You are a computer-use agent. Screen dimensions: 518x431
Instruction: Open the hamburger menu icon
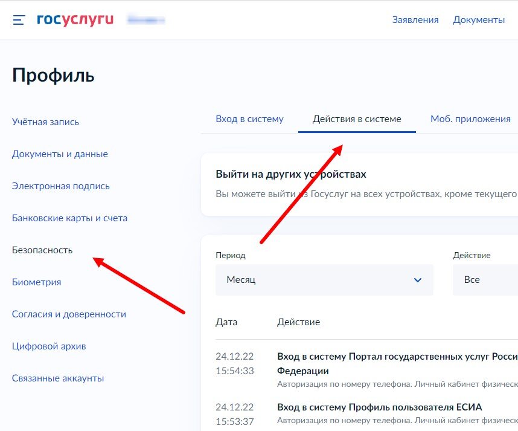pos(19,20)
